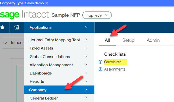
Task: Click the plus icon beside Checklists
Action: (101, 62)
